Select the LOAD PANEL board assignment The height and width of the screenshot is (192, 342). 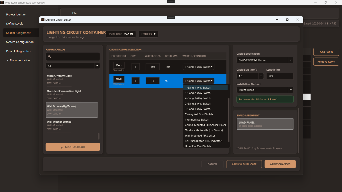point(265,124)
